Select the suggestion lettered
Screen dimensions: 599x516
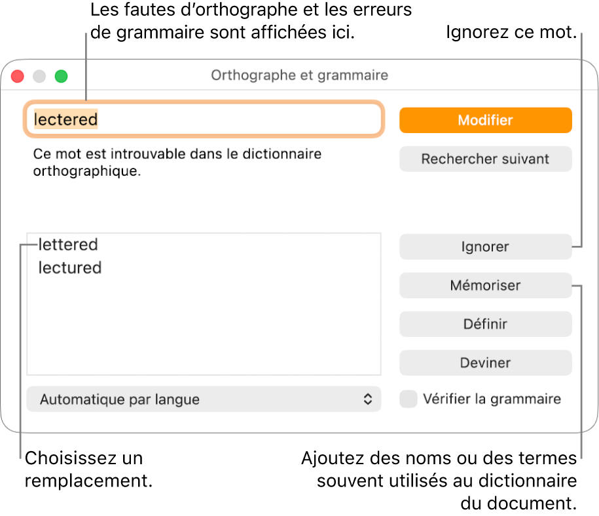67,245
